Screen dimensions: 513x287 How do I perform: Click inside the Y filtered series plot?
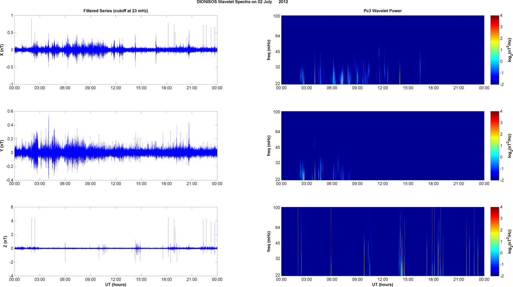pyautogui.click(x=116, y=146)
